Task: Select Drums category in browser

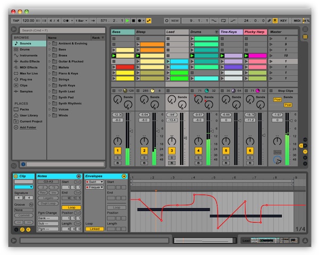Action: 29,49
